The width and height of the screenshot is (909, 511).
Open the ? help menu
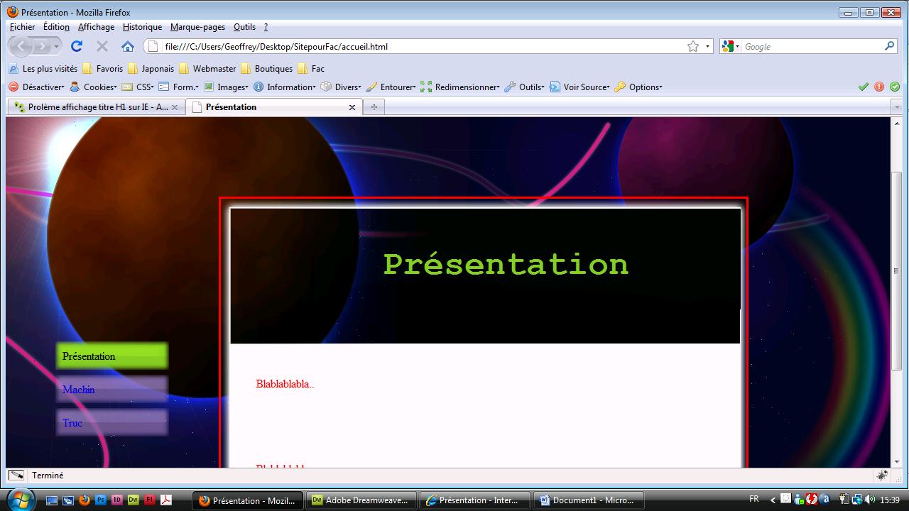[266, 27]
